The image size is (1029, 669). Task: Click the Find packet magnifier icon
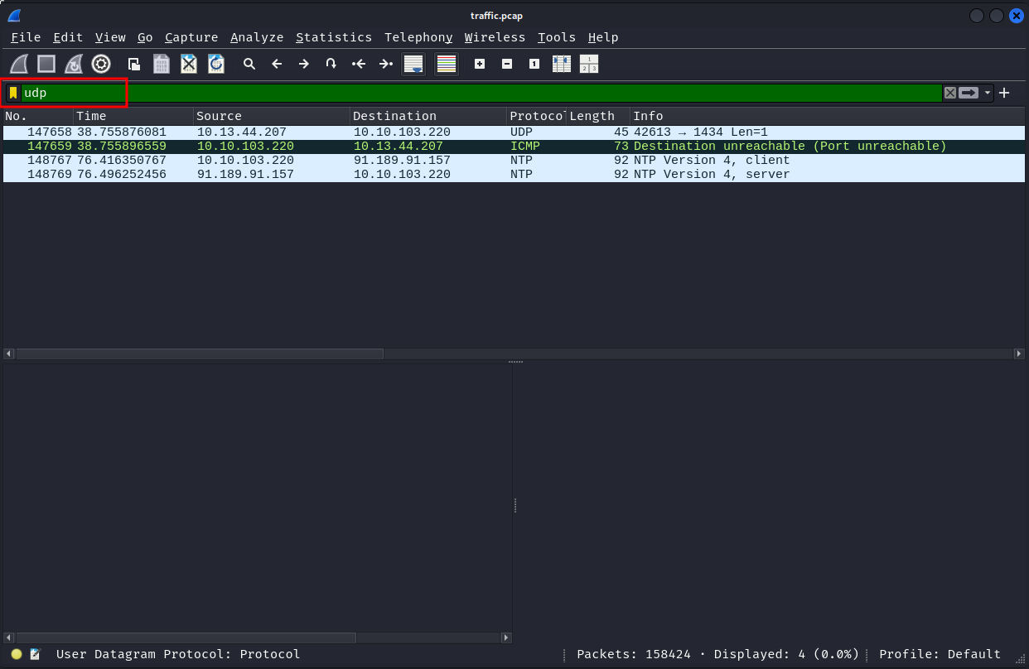(x=249, y=64)
